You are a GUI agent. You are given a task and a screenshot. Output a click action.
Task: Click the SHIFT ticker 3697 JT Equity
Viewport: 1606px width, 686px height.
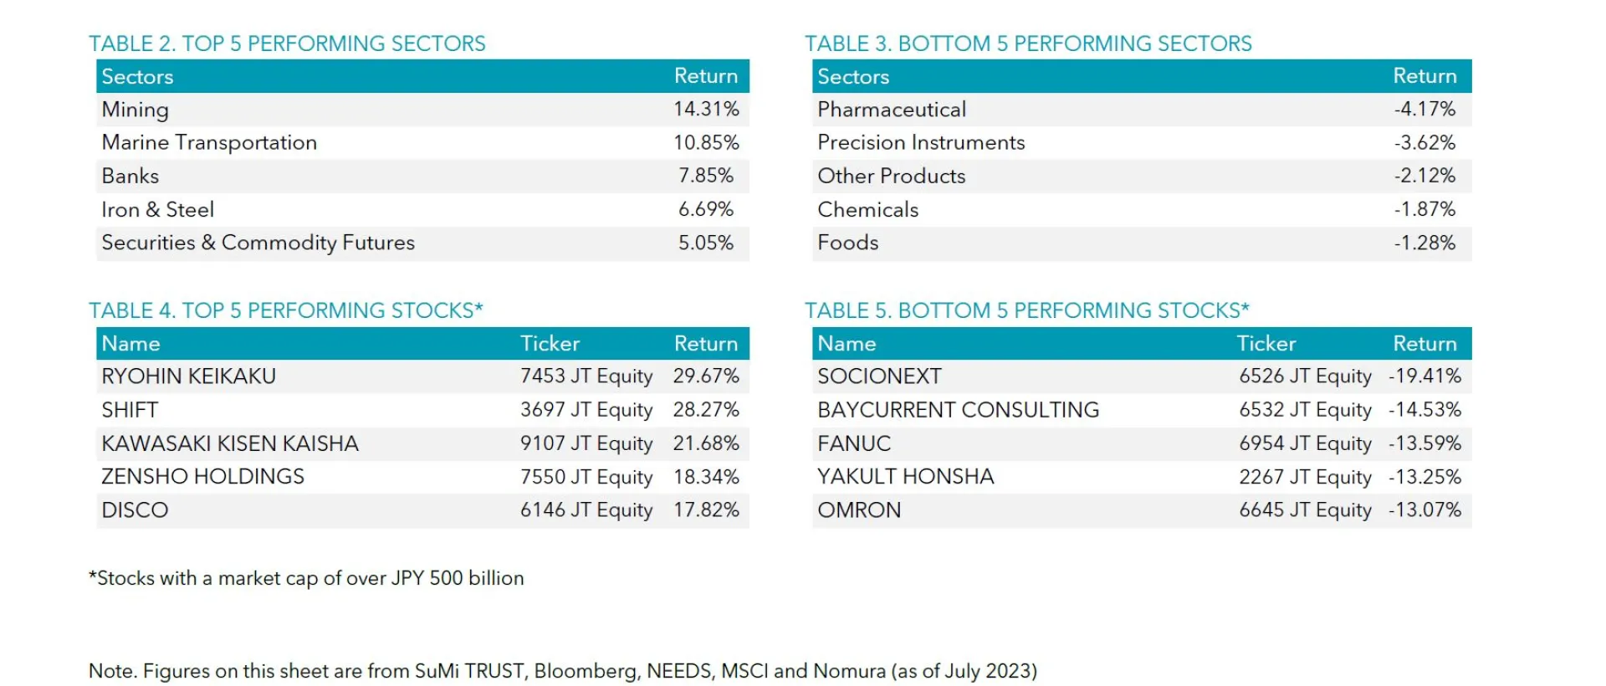pos(586,410)
